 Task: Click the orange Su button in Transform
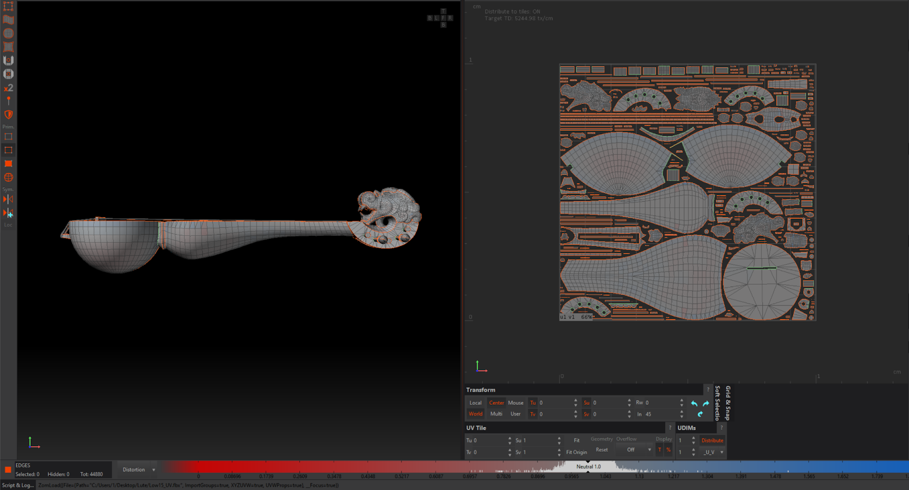[586, 403]
